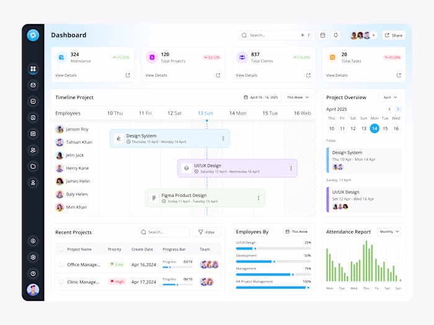
Task: Focus the top Search field
Action: click(x=277, y=35)
